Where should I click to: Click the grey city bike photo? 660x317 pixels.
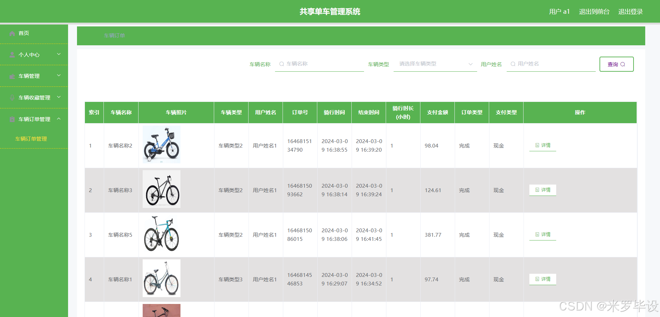pyautogui.click(x=162, y=278)
